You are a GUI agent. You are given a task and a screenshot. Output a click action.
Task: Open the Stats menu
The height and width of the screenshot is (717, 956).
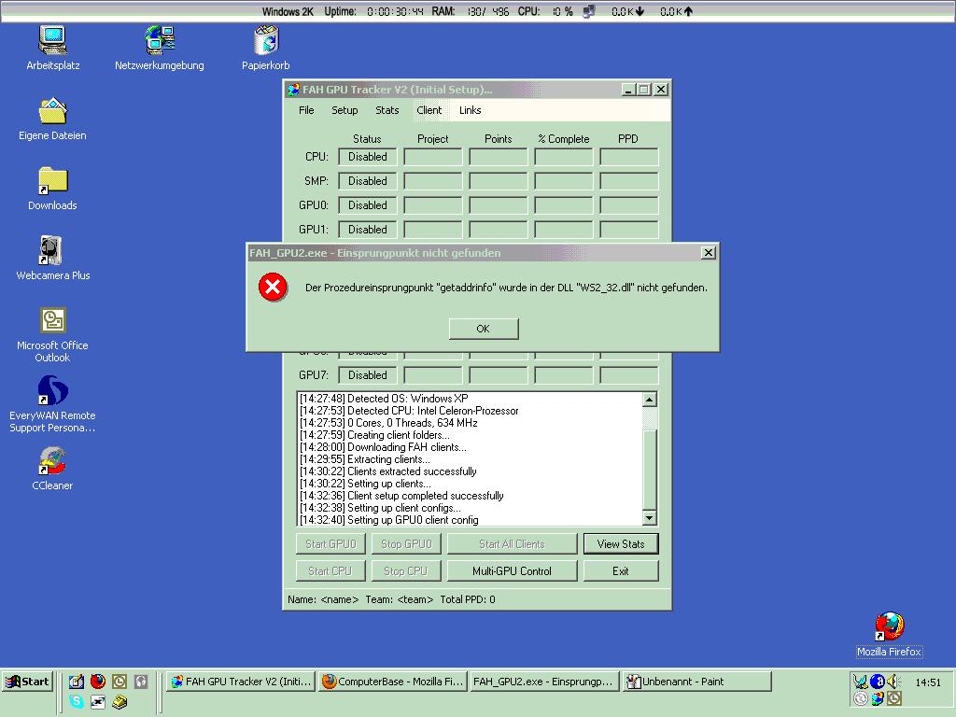tap(387, 110)
